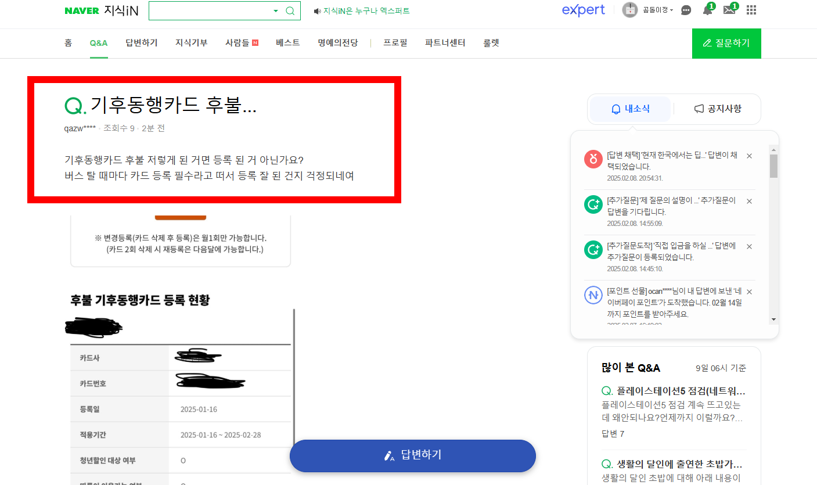
Task: Click the user profile avatar
Action: coord(630,10)
